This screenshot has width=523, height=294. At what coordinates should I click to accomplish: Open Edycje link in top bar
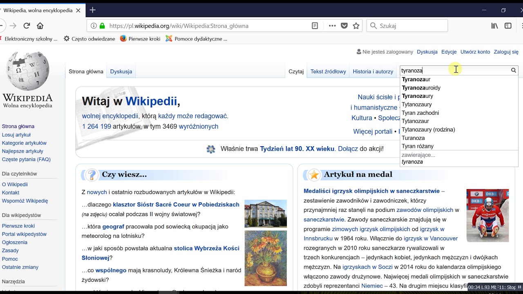tap(449, 52)
